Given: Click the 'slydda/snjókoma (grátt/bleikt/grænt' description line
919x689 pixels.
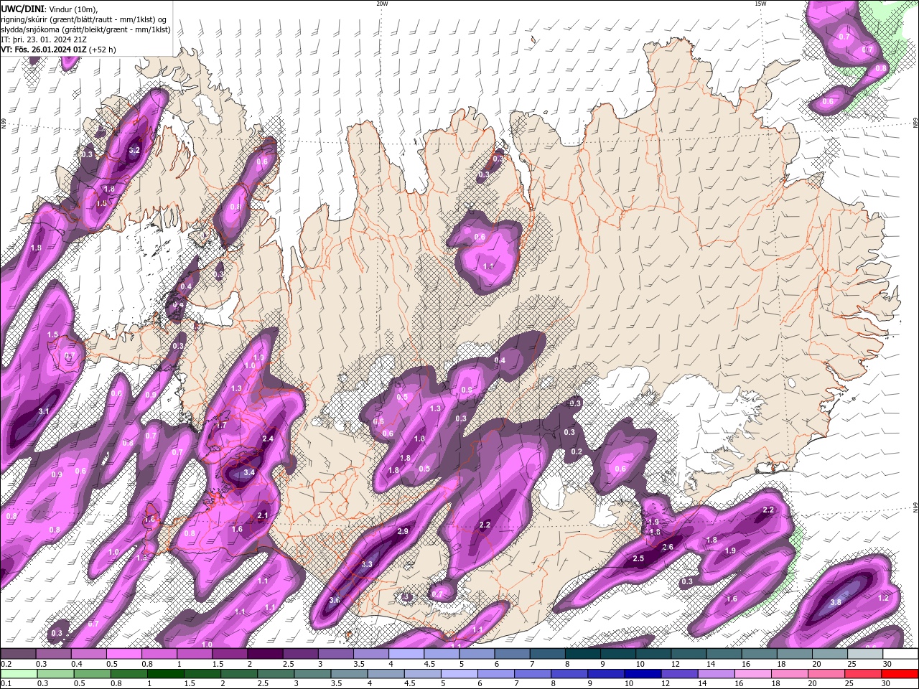Looking at the screenshot, I should [85, 29].
